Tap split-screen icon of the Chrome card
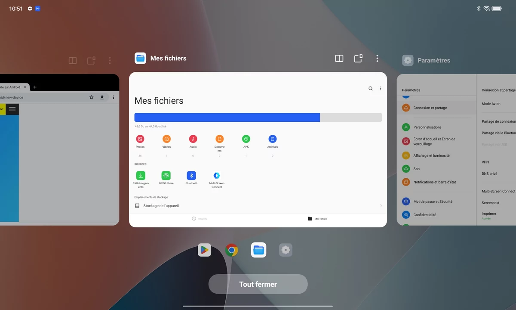 tap(73, 61)
